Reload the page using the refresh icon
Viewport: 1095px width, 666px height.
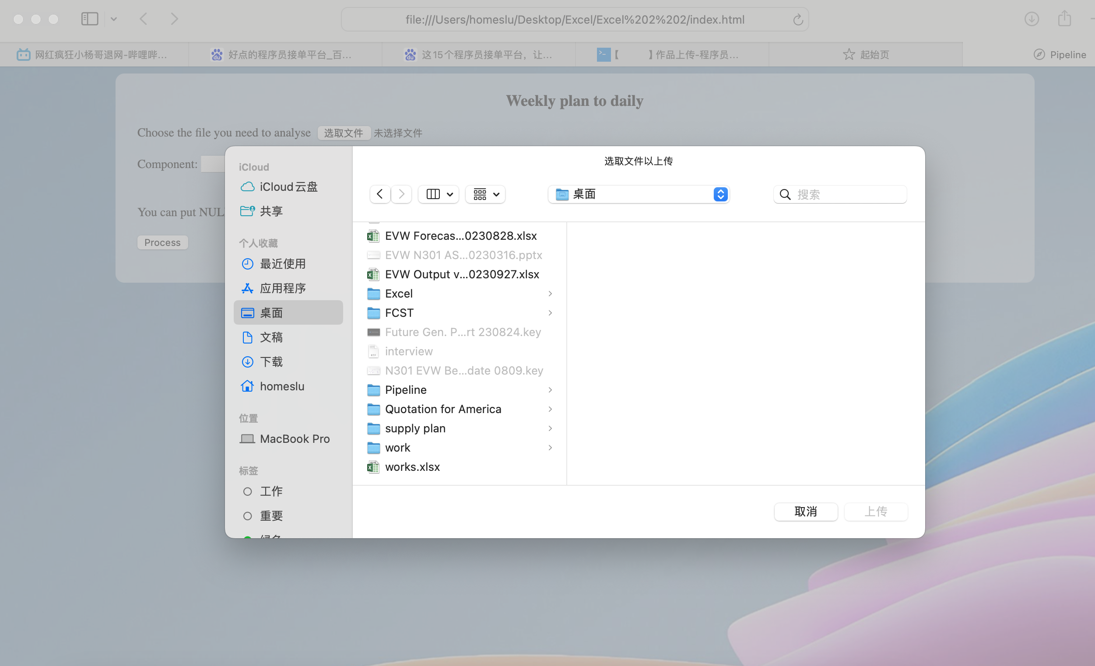(798, 20)
